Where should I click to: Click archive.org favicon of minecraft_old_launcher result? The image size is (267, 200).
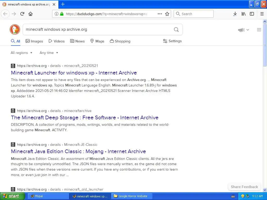coord(13,189)
